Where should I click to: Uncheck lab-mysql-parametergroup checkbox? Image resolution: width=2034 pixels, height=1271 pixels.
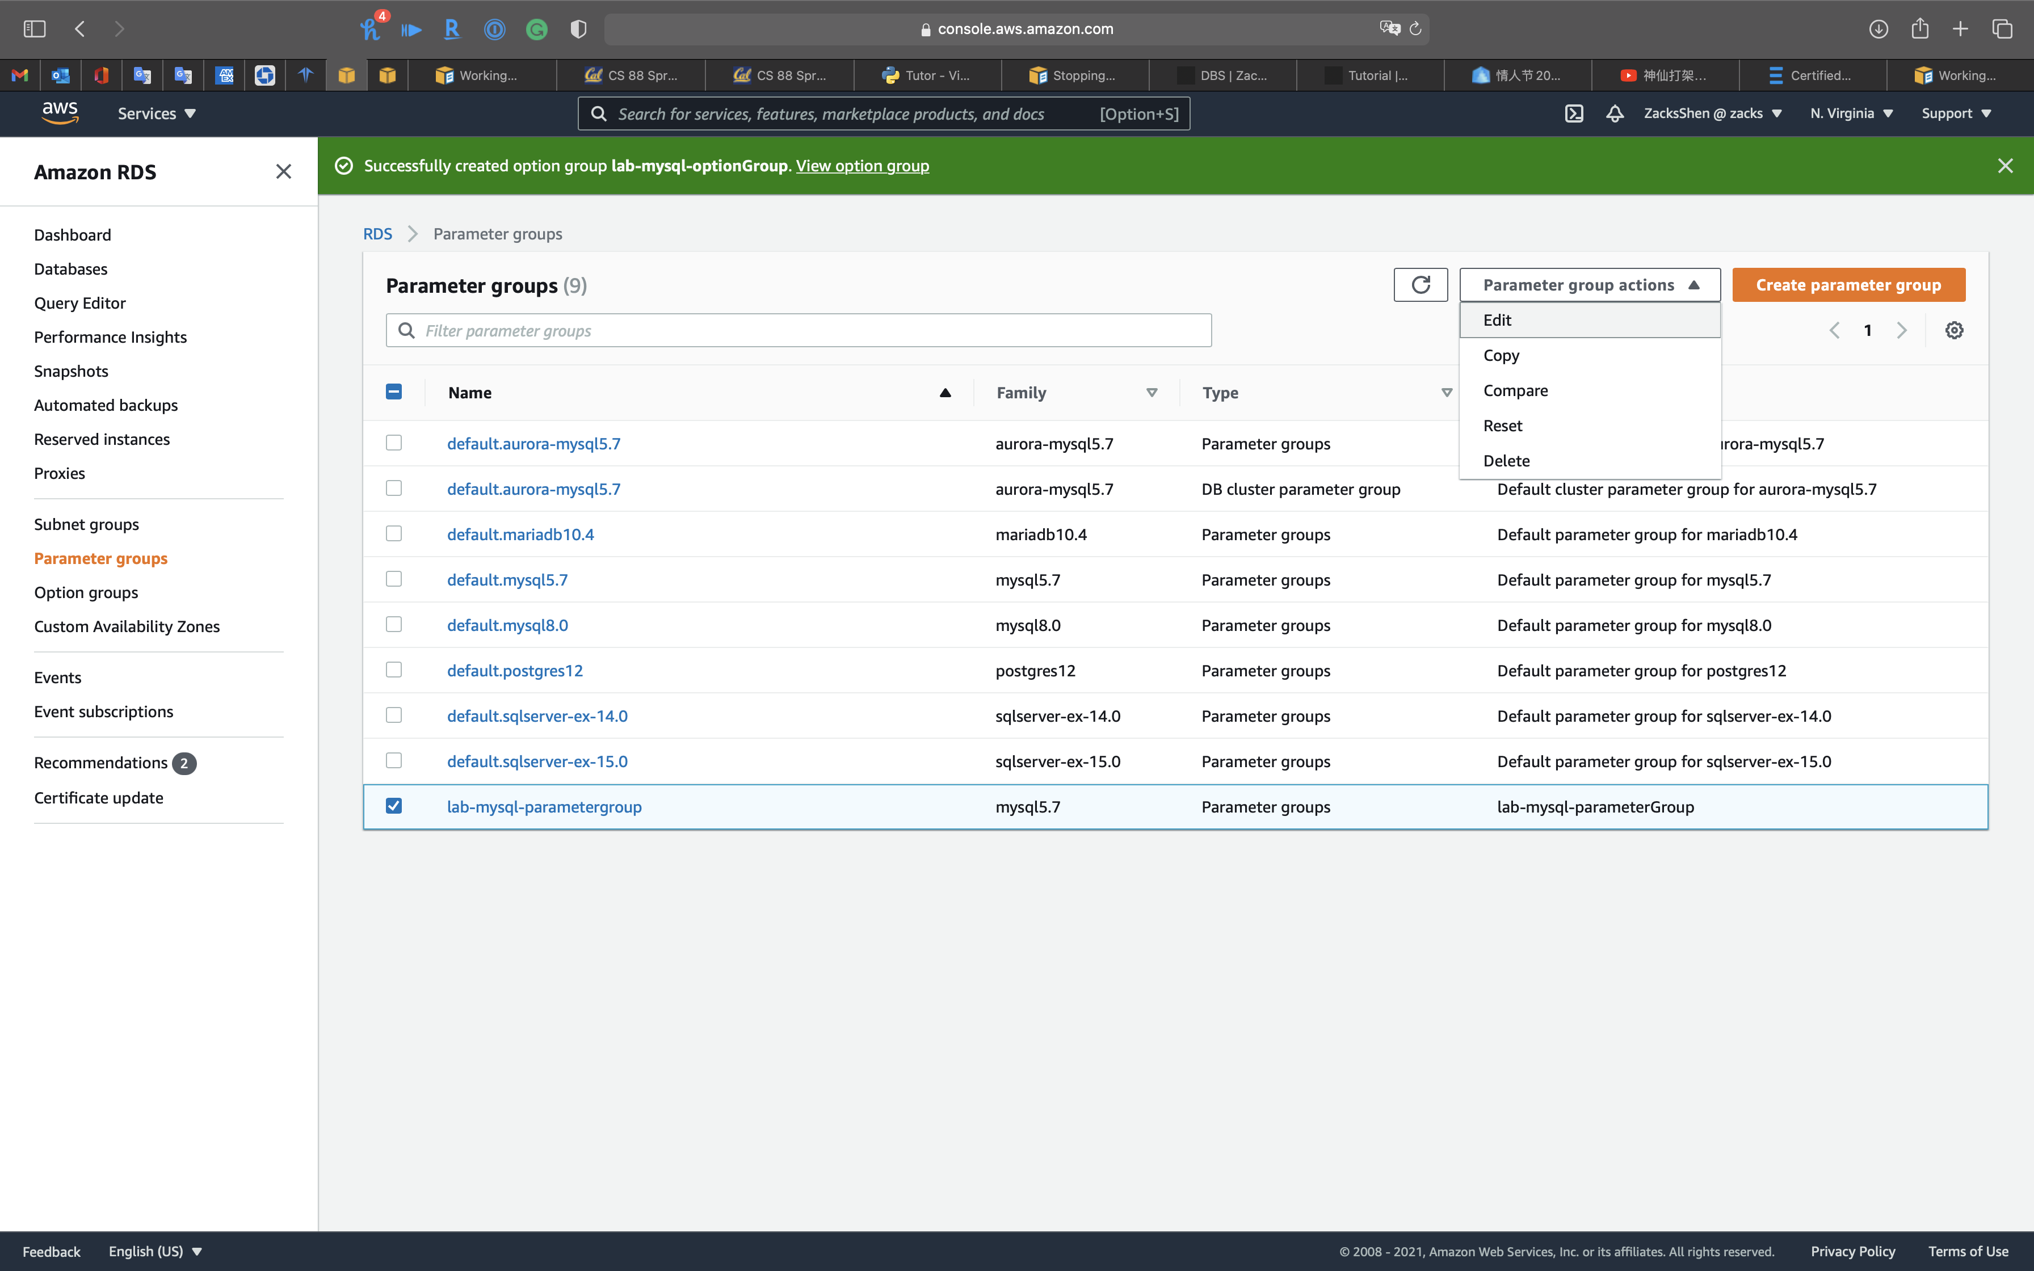393,806
